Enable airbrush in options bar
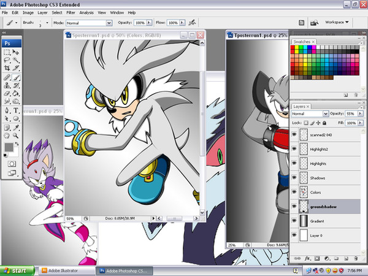368x276 pixels. pyautogui.click(x=192, y=23)
